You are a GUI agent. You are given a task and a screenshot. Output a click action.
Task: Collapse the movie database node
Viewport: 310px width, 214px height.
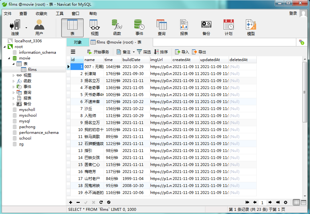coord(9,58)
